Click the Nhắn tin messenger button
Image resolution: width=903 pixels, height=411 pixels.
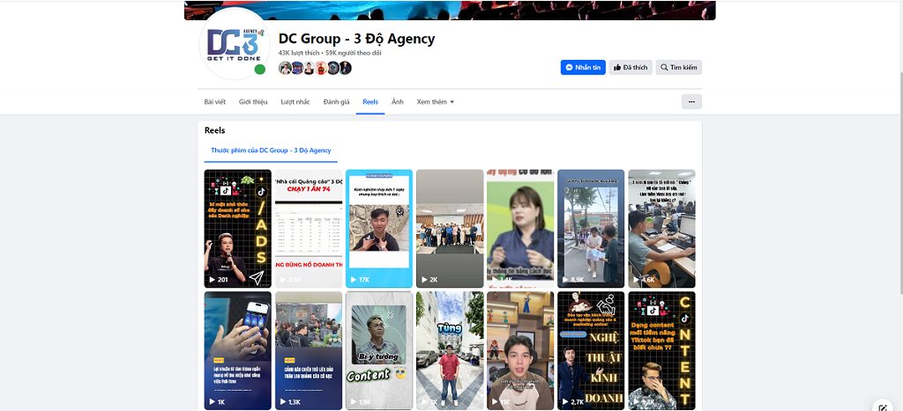pyautogui.click(x=583, y=67)
